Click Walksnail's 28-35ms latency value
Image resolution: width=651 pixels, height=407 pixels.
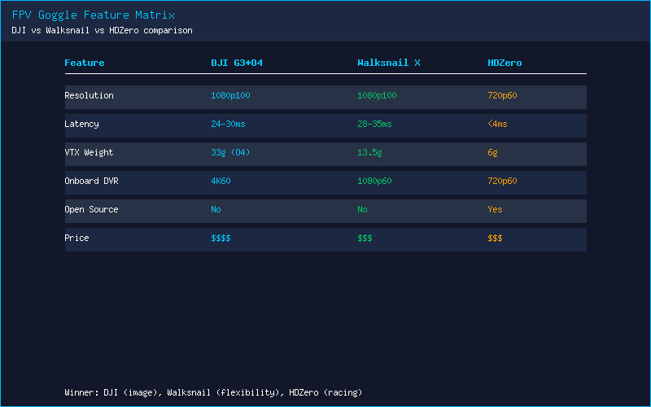374,125
